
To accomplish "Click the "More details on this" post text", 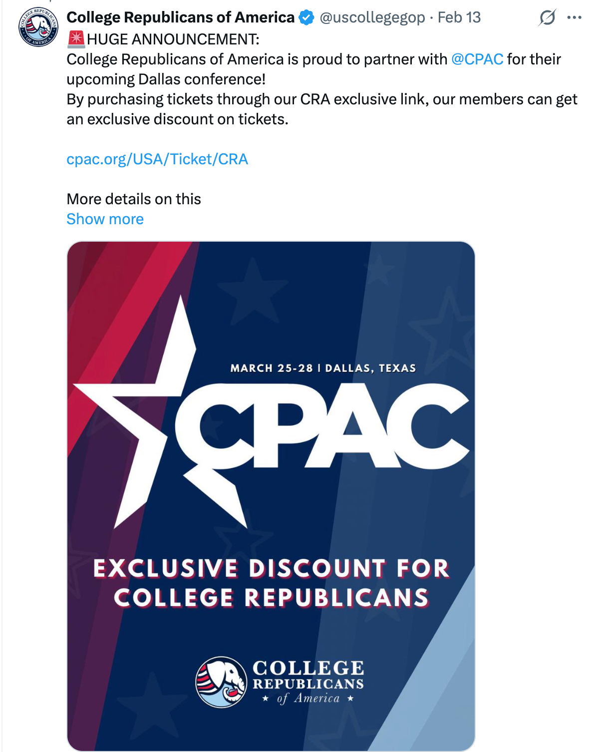I will pyautogui.click(x=134, y=199).
